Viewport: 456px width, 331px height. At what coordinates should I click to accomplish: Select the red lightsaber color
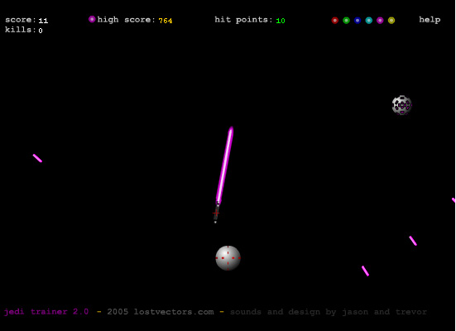pyautogui.click(x=334, y=21)
